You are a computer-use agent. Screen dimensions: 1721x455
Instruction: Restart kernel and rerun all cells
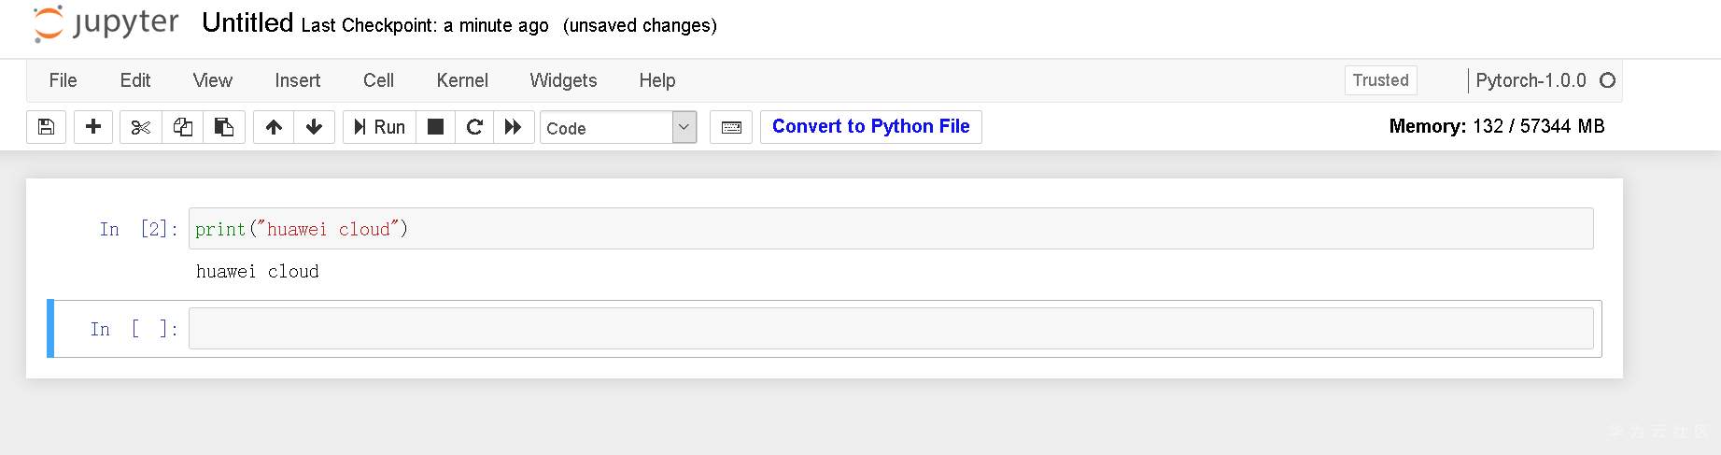(x=514, y=127)
